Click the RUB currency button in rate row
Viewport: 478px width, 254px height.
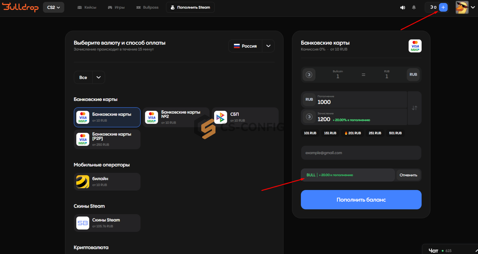[413, 75]
